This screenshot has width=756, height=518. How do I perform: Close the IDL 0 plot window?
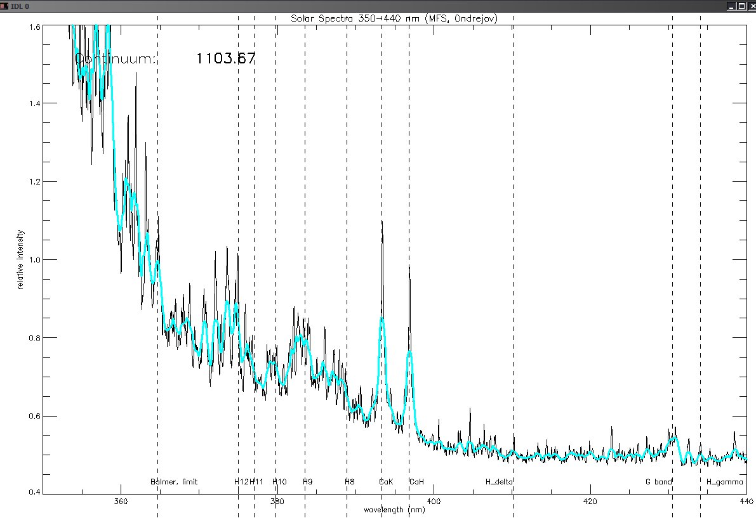click(x=751, y=6)
